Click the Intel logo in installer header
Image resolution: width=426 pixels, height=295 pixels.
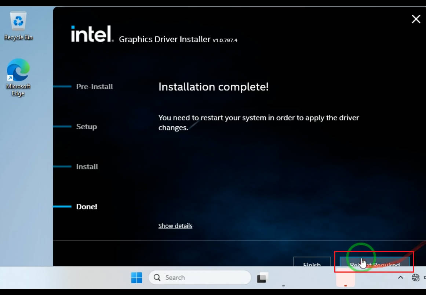(x=92, y=34)
